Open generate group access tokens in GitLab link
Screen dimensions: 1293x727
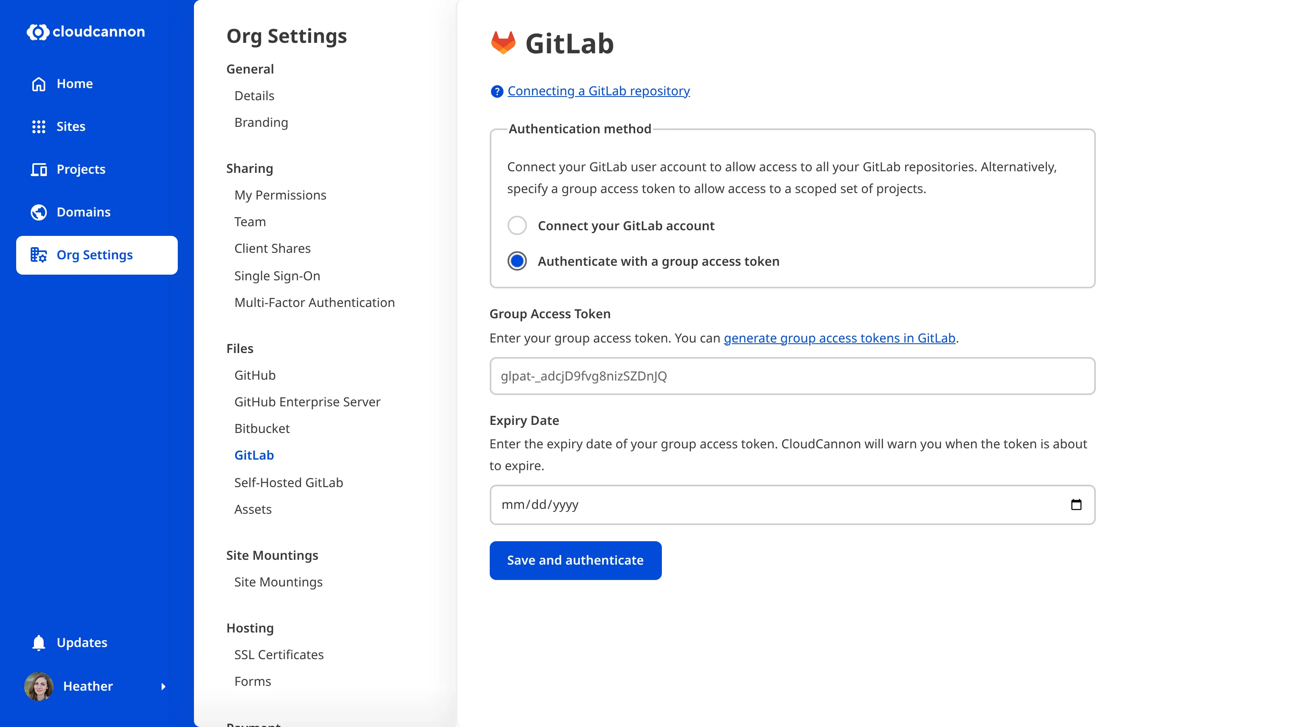pyautogui.click(x=839, y=338)
